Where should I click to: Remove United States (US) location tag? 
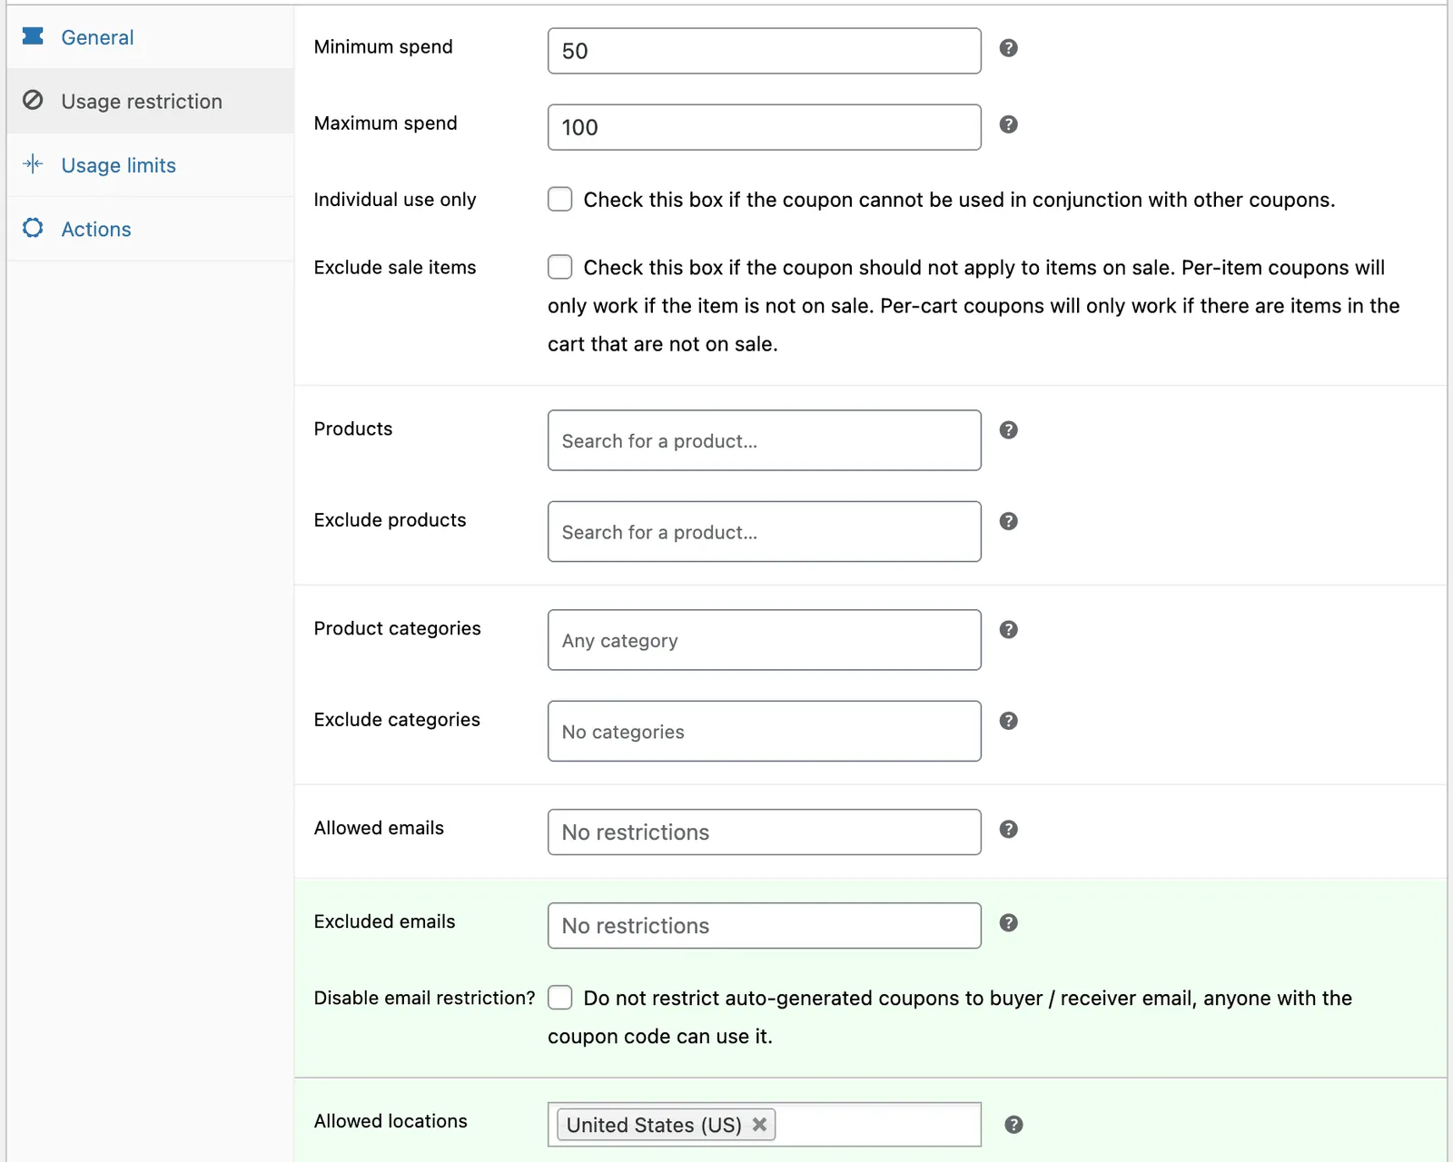click(x=760, y=1124)
